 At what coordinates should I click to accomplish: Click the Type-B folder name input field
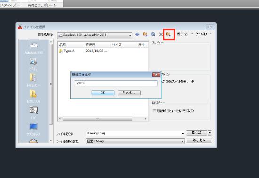click(116, 83)
